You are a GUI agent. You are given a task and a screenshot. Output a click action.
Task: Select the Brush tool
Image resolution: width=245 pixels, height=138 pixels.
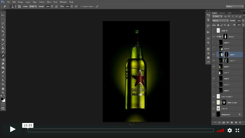[x=3, y=44]
